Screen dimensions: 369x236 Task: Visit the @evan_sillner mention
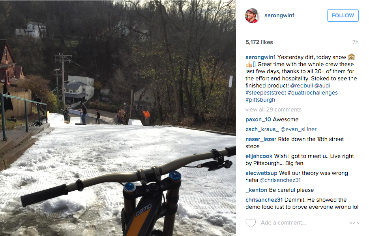299,129
